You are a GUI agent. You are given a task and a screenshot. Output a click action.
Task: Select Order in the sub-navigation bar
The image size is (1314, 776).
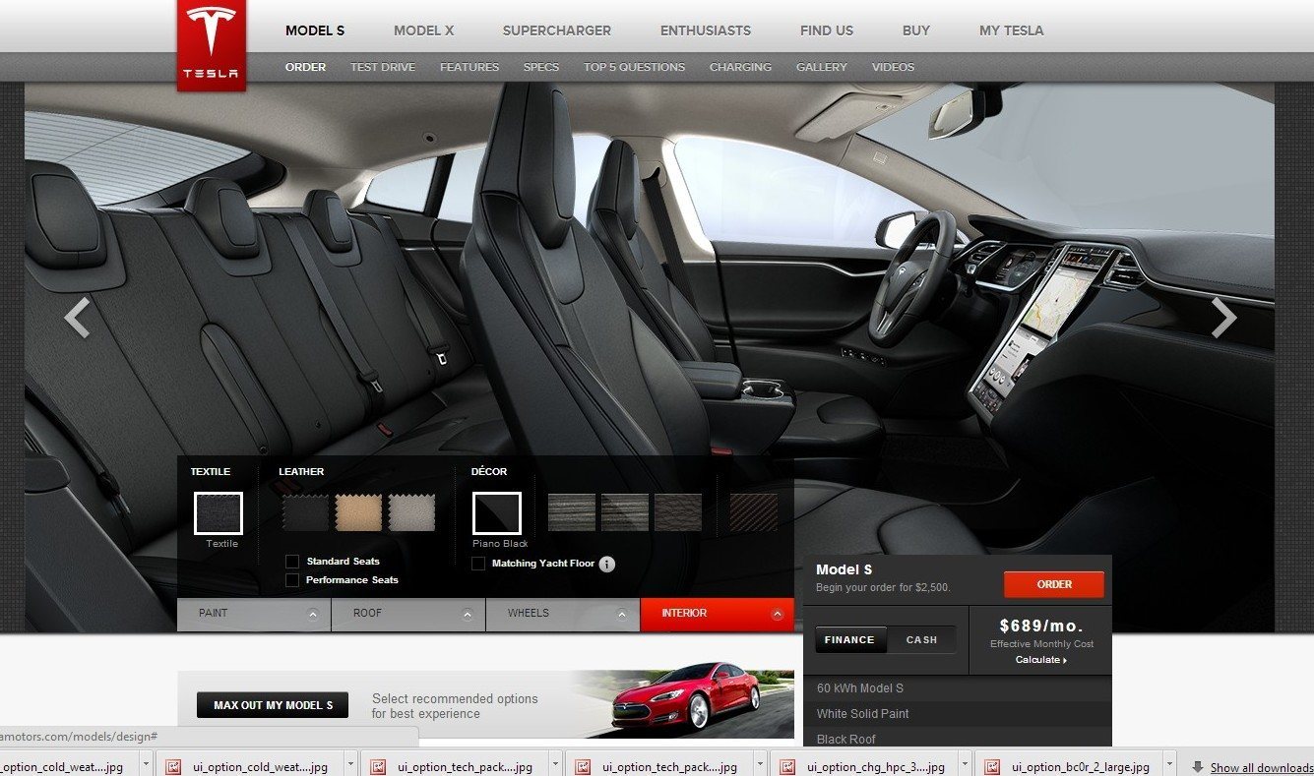pos(305,67)
